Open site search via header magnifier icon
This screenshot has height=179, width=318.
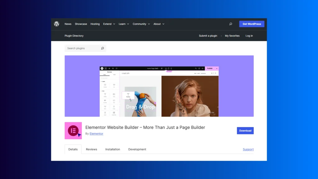(x=230, y=24)
